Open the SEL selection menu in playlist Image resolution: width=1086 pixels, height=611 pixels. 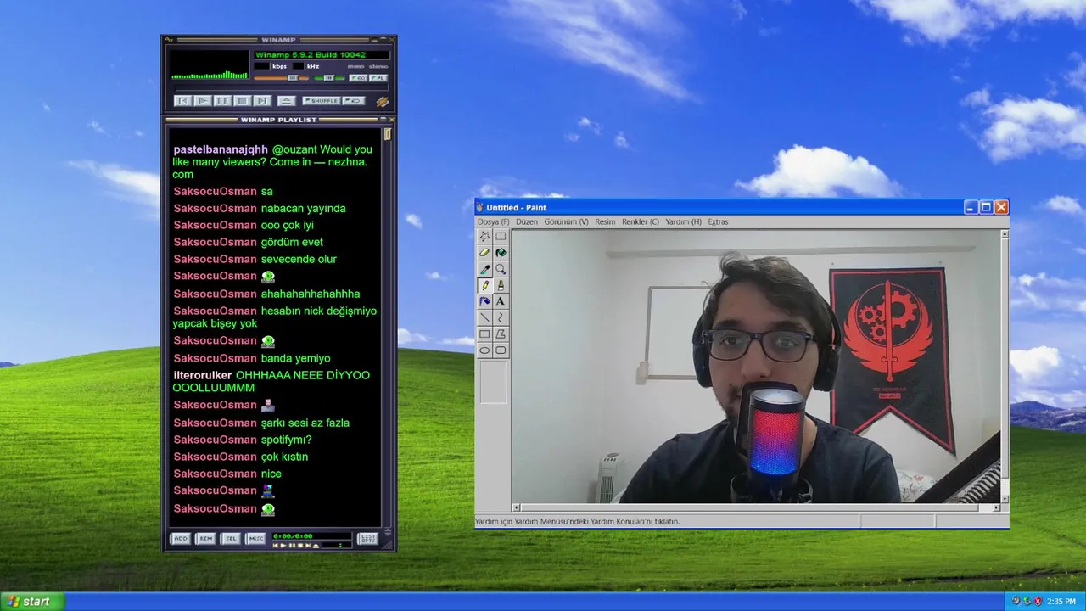pos(230,539)
